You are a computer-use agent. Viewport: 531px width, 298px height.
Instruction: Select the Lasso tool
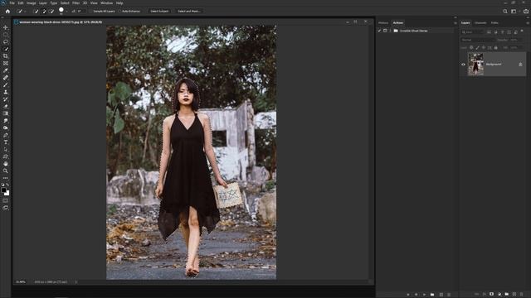[x=6, y=42]
